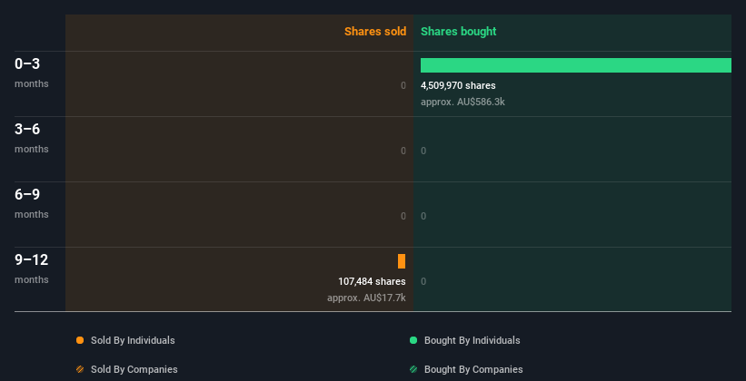
Task: Click the 107,484 shares label
Action: pos(372,282)
